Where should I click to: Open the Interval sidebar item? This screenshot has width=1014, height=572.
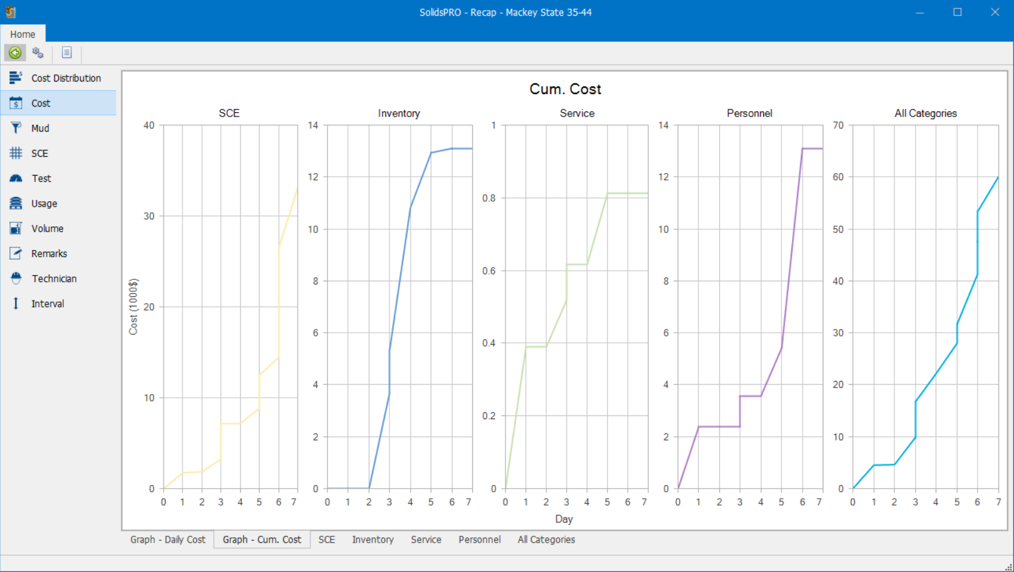tap(47, 304)
